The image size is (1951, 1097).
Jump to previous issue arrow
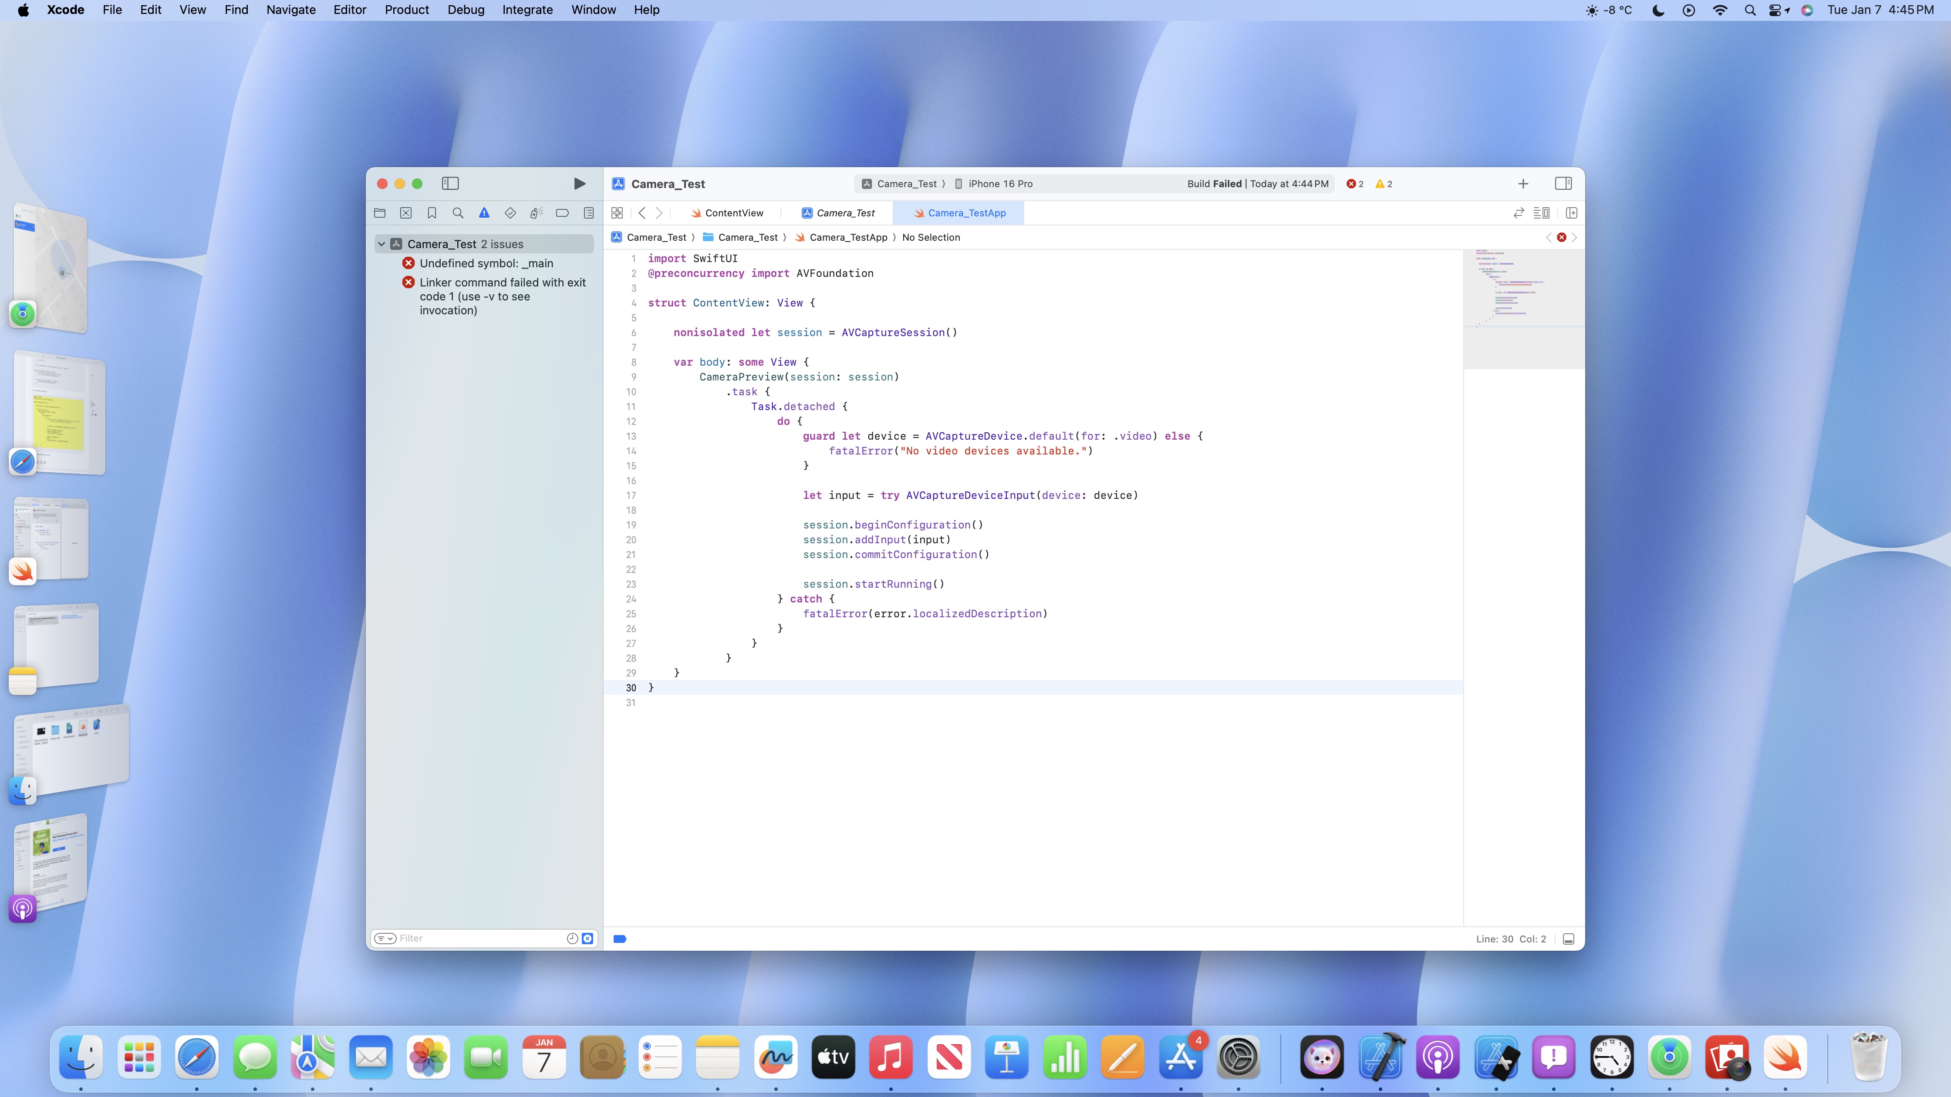click(x=1548, y=237)
